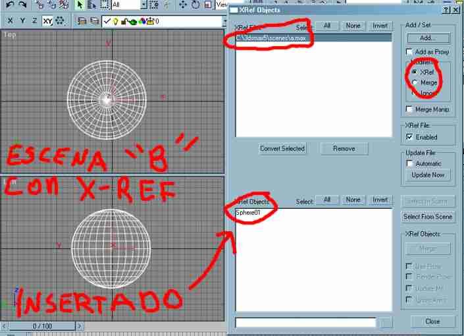Click the Close button in XRef Objects

(x=432, y=322)
